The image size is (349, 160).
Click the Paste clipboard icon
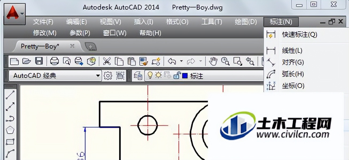click(131, 61)
